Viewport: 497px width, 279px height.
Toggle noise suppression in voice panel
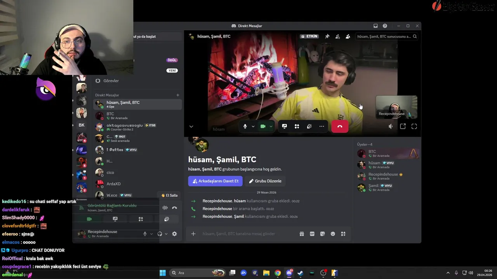pyautogui.click(x=165, y=208)
